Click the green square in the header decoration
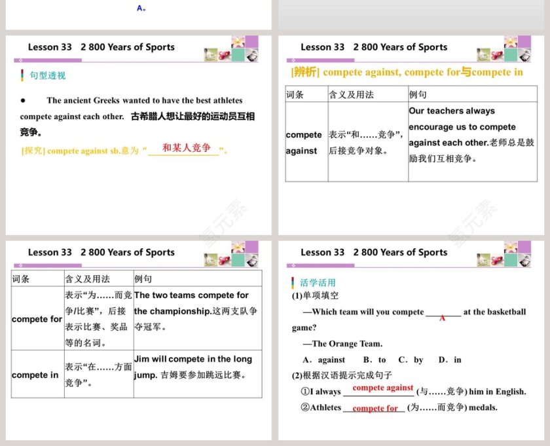This screenshot has width=550, height=446. coord(238,55)
